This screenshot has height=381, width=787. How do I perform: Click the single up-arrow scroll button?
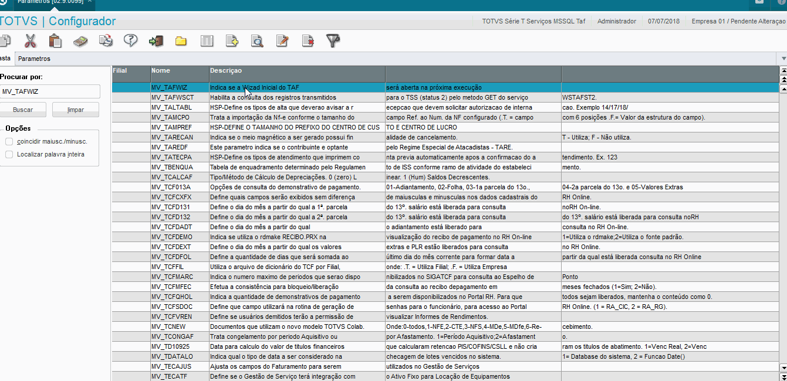tap(783, 89)
